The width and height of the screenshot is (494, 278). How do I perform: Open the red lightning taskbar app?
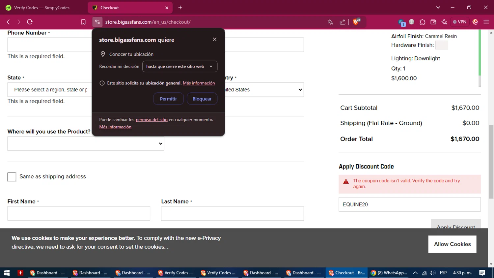pos(20,273)
